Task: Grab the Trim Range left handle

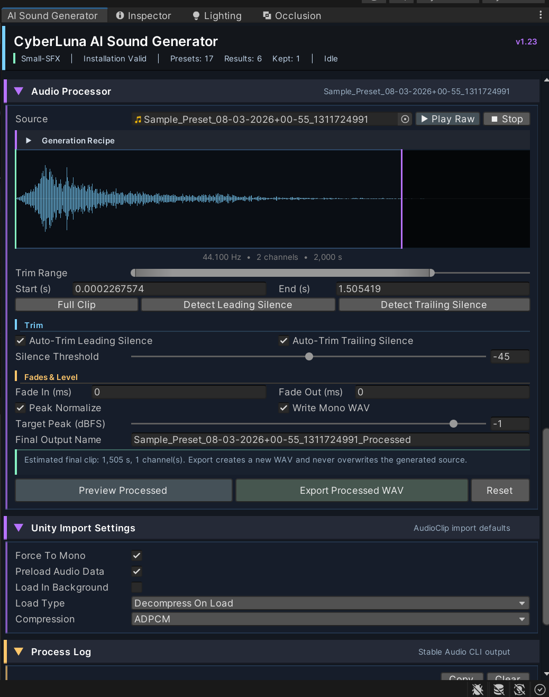Action: pos(134,273)
